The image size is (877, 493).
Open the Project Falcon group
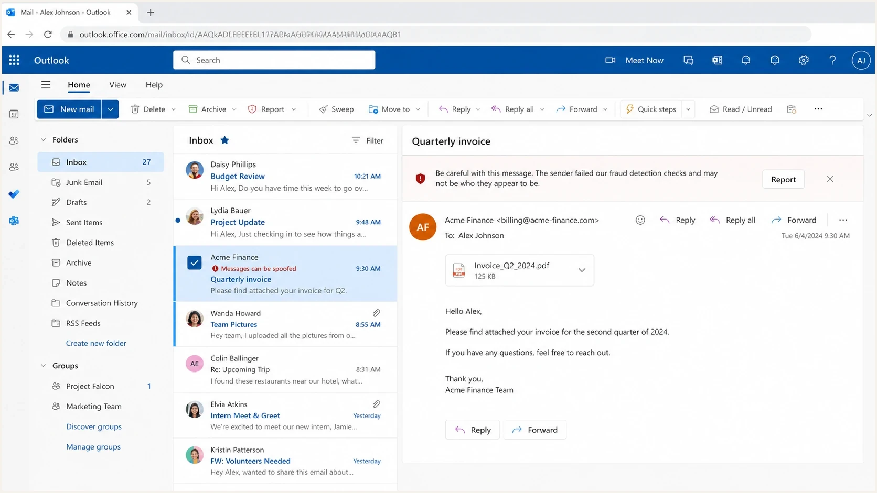[x=101, y=386]
